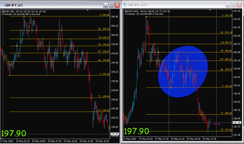The height and width of the screenshot is (144, 244).
Task: Click the M5 bar-end countdown text at top
Action: (21, 14)
